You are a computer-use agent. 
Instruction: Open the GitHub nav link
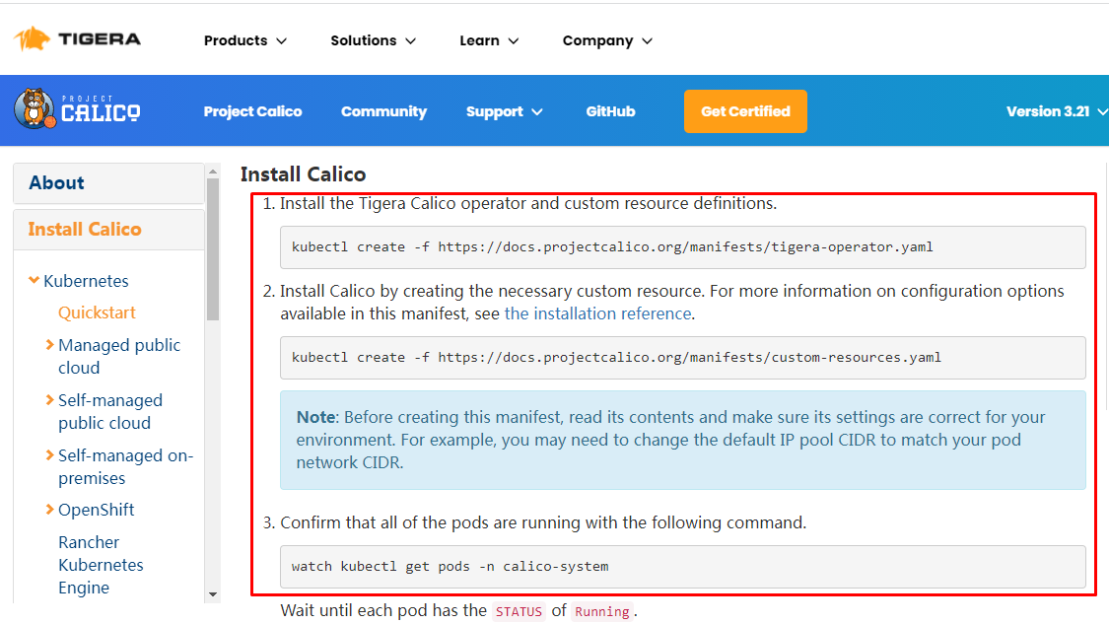pos(610,111)
